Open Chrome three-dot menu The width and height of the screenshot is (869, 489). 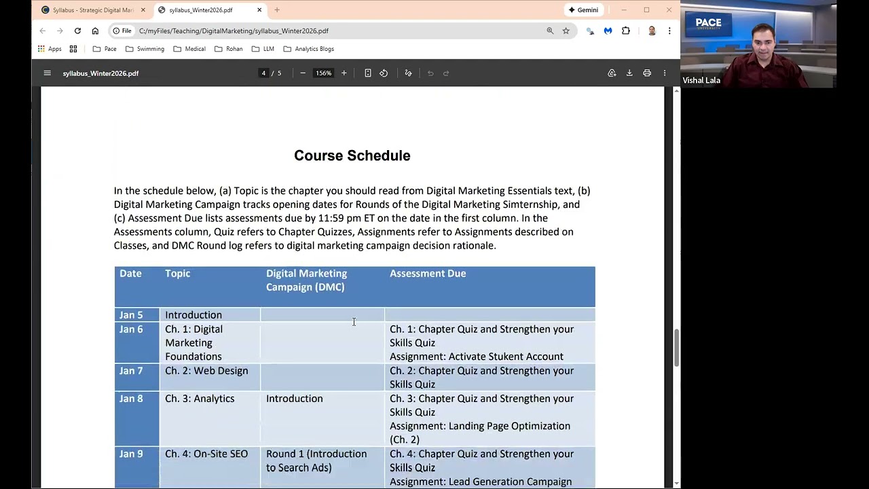click(669, 31)
